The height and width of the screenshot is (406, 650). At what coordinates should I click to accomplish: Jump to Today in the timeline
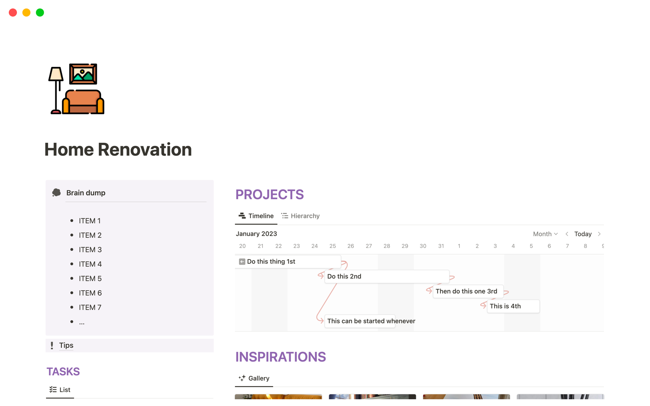pos(583,234)
